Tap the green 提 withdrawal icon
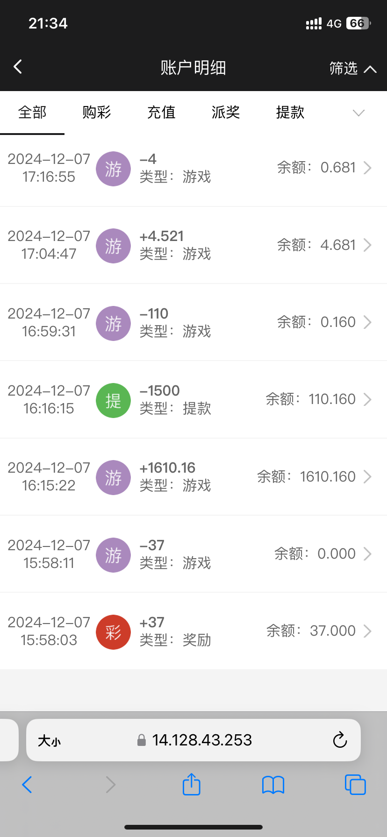 113,400
